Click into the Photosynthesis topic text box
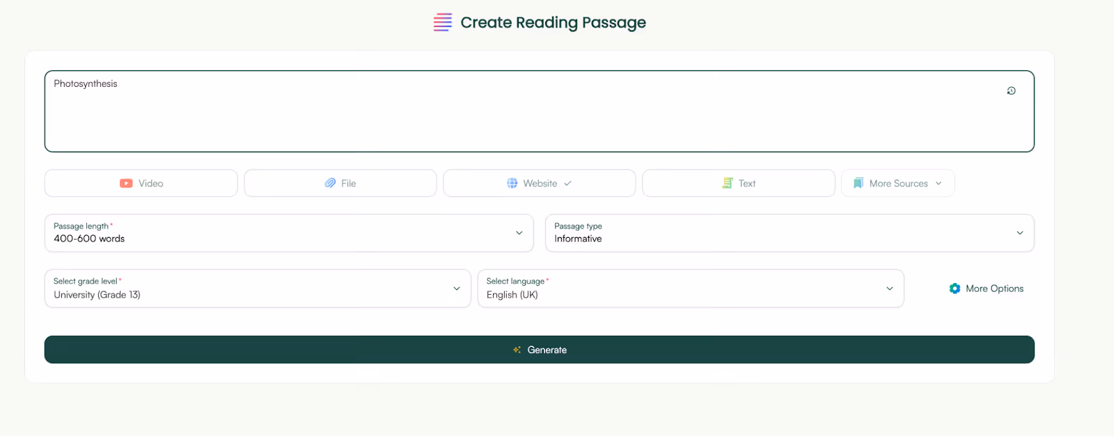The height and width of the screenshot is (436, 1114). pos(540,111)
